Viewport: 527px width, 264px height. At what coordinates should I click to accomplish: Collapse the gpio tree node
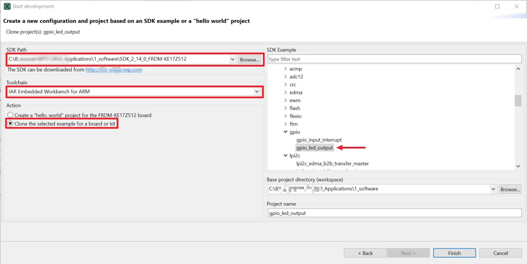285,132
